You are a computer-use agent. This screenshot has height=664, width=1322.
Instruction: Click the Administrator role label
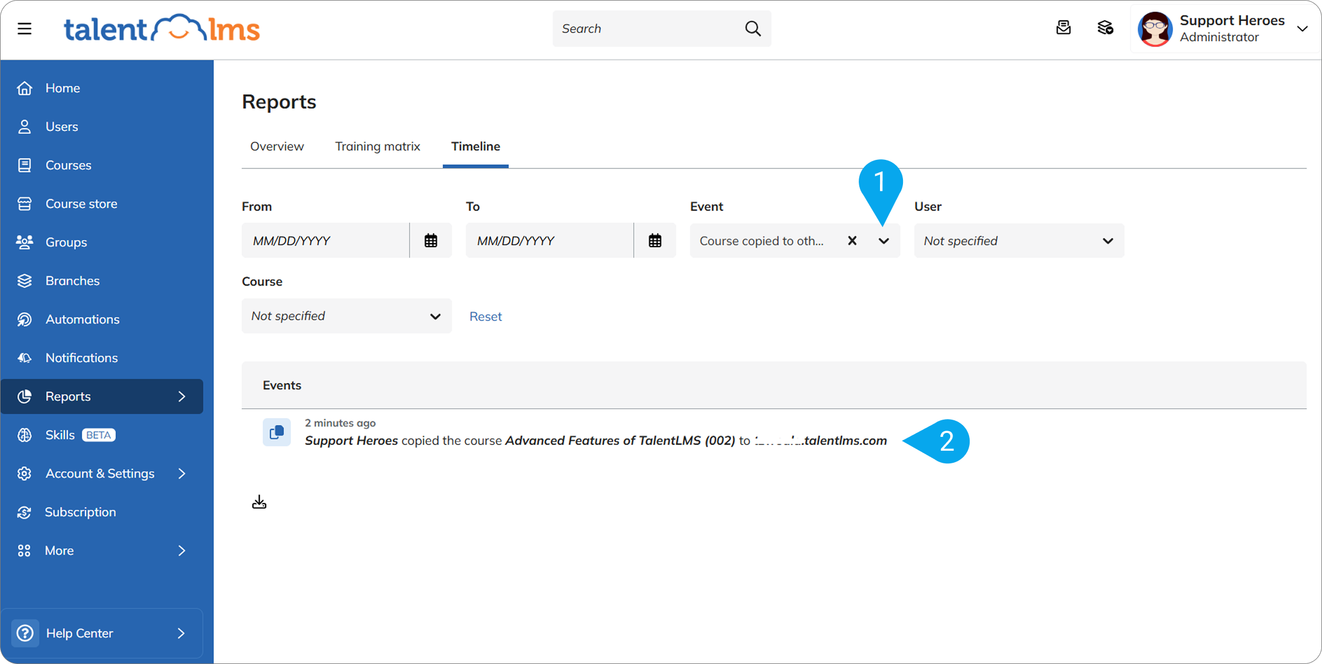[1219, 37]
